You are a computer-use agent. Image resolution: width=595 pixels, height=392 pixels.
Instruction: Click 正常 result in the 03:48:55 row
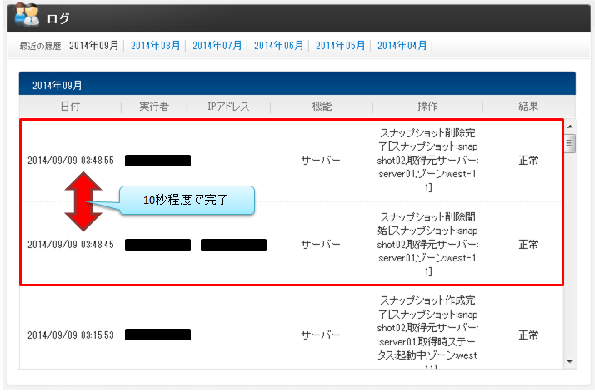point(528,161)
